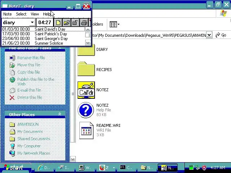This screenshot has width=231, height=173.
Task: Click the green tray icon
Action: 191,168
